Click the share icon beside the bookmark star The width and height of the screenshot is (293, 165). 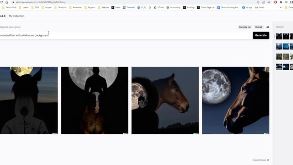tap(264, 2)
